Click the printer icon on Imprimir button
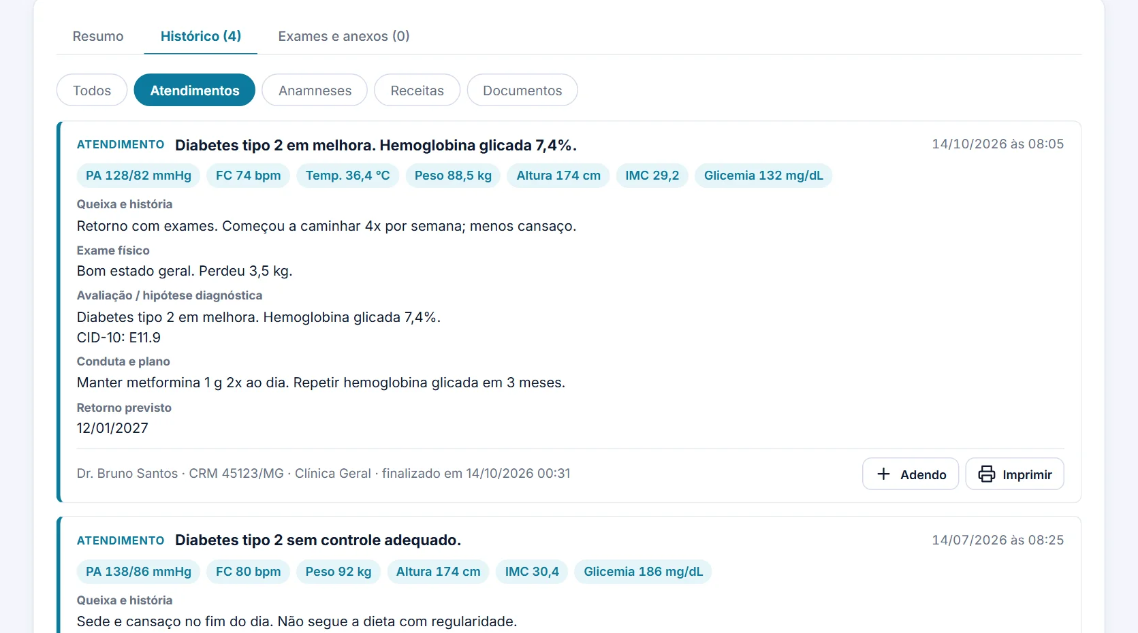The width and height of the screenshot is (1138, 633). coord(986,474)
